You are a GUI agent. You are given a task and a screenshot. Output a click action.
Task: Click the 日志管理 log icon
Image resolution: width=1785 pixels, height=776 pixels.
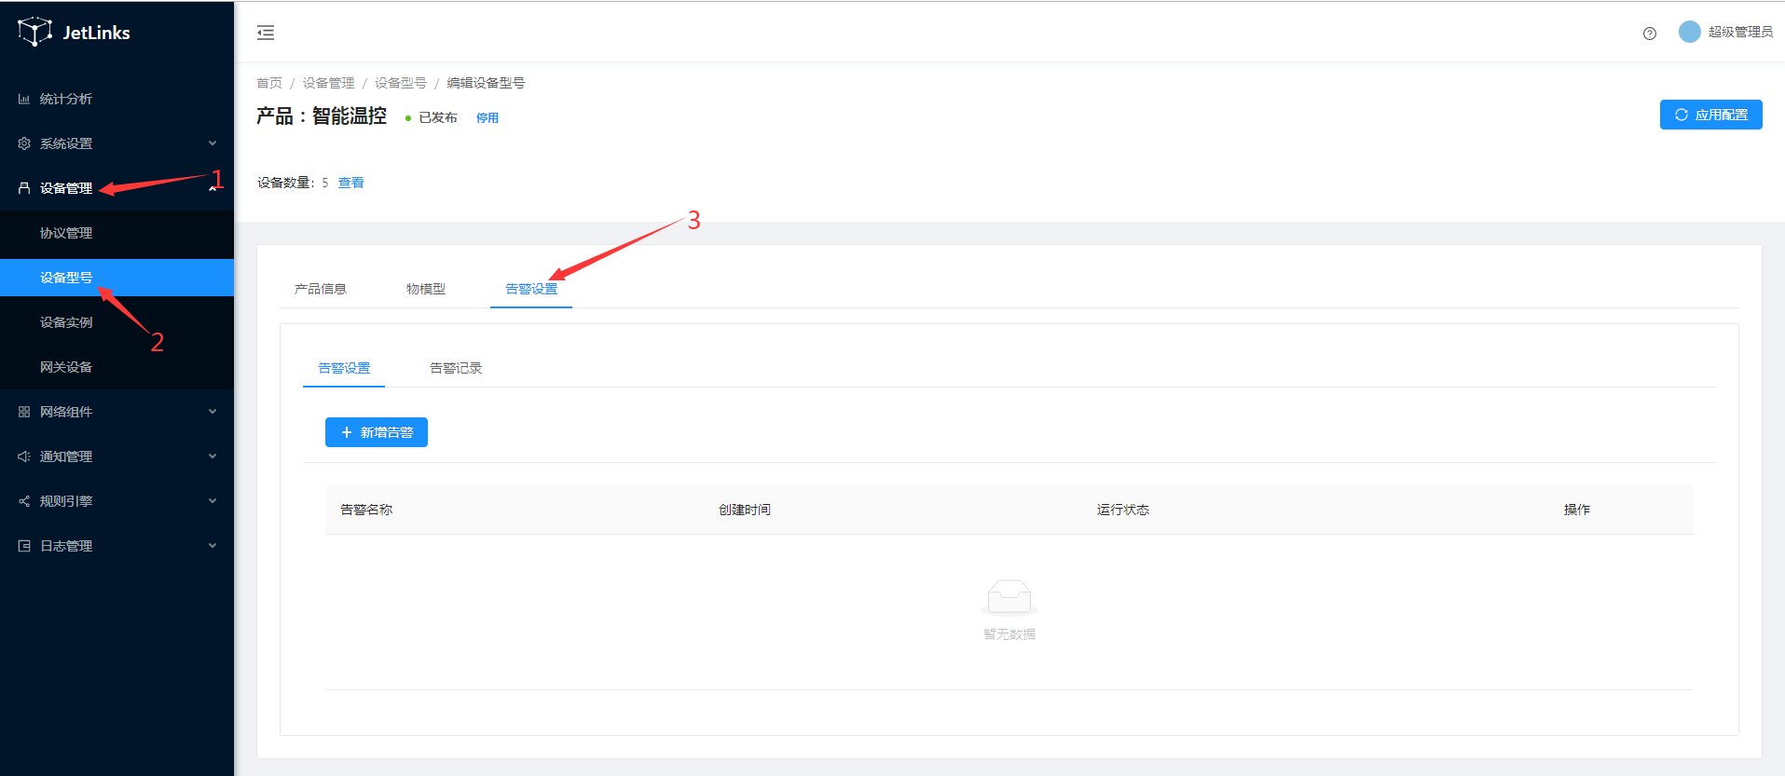click(24, 546)
